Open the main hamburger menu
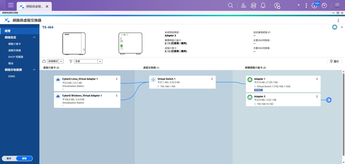The height and width of the screenshot is (164, 345). tap(11, 5)
